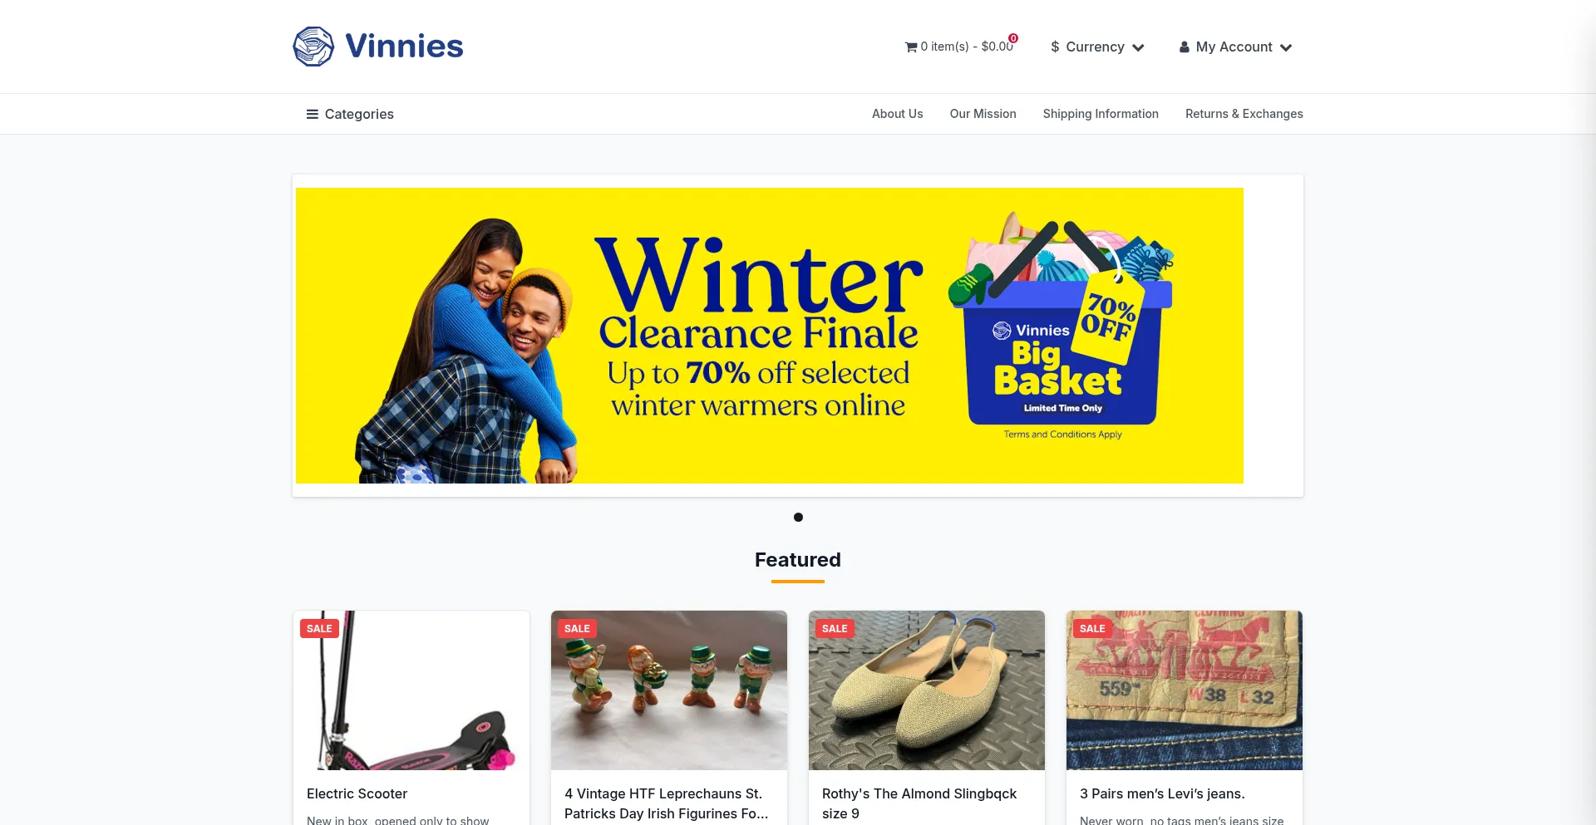Open Shipping Information link
This screenshot has width=1596, height=825.
tap(1101, 114)
